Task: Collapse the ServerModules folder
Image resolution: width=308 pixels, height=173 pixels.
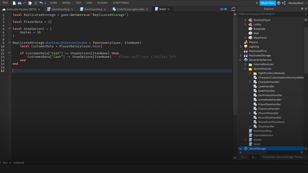Action: pyautogui.click(x=245, y=69)
